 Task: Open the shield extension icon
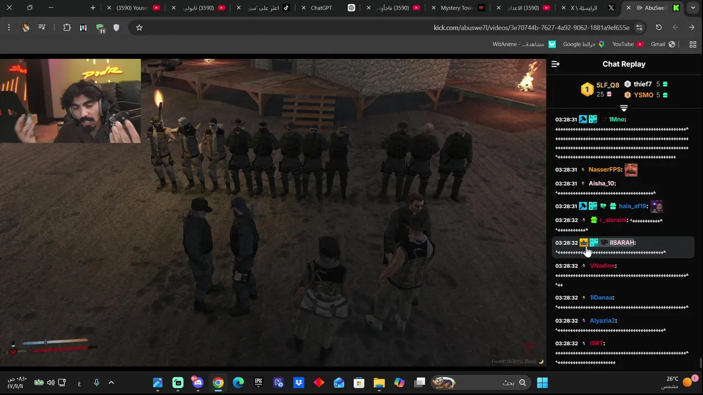pyautogui.click(x=116, y=27)
